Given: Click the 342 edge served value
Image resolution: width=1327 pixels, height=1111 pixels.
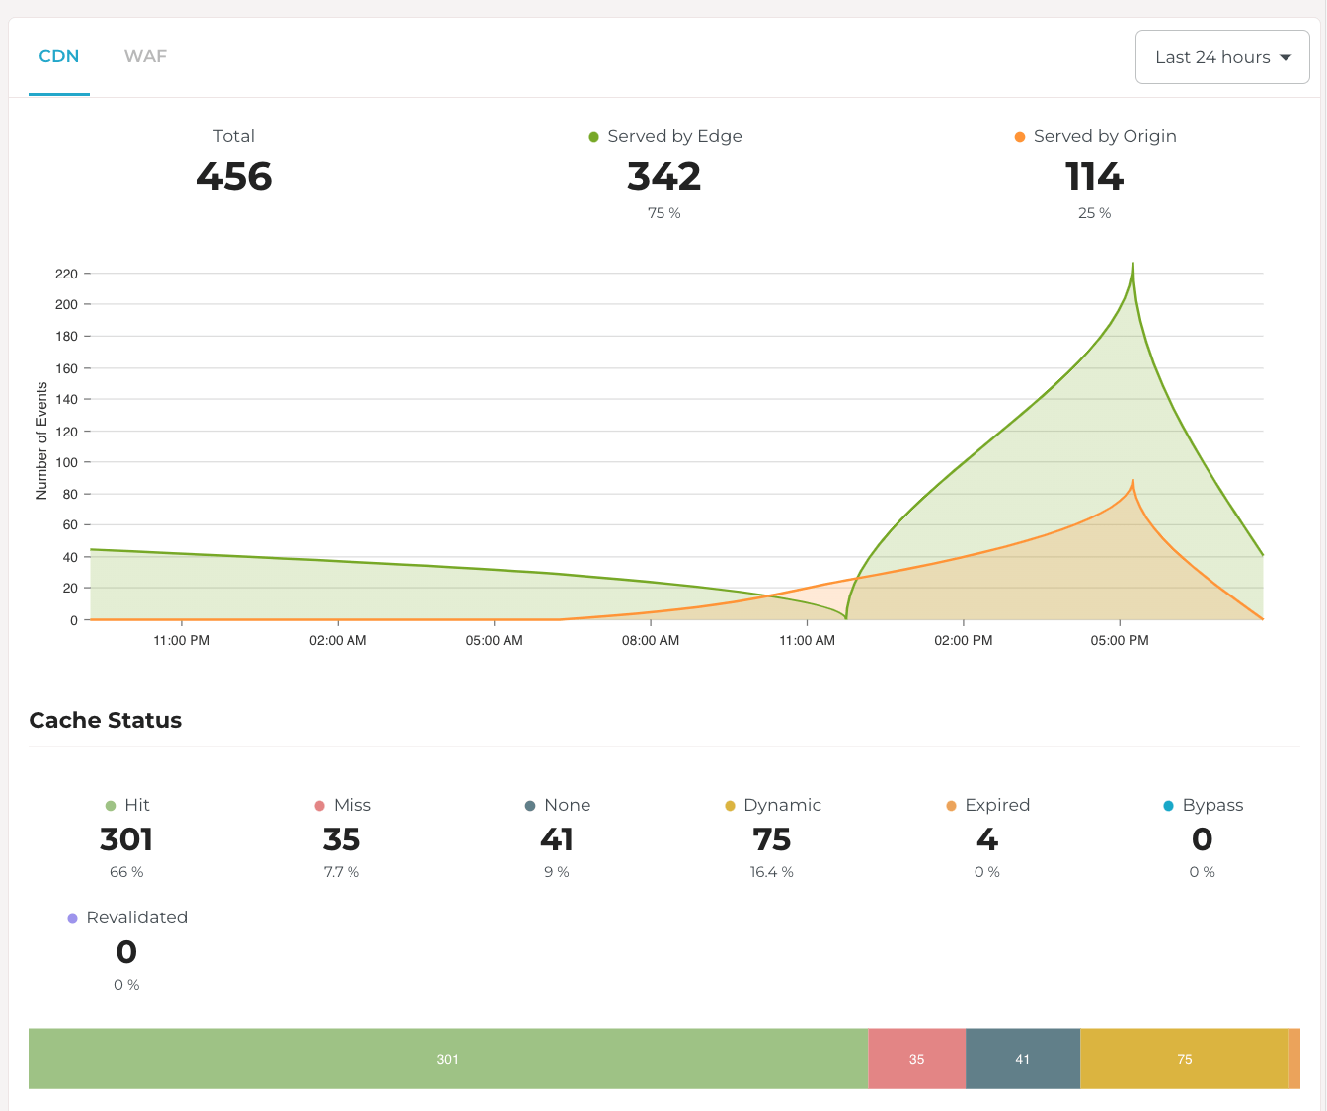Looking at the screenshot, I should tap(664, 177).
